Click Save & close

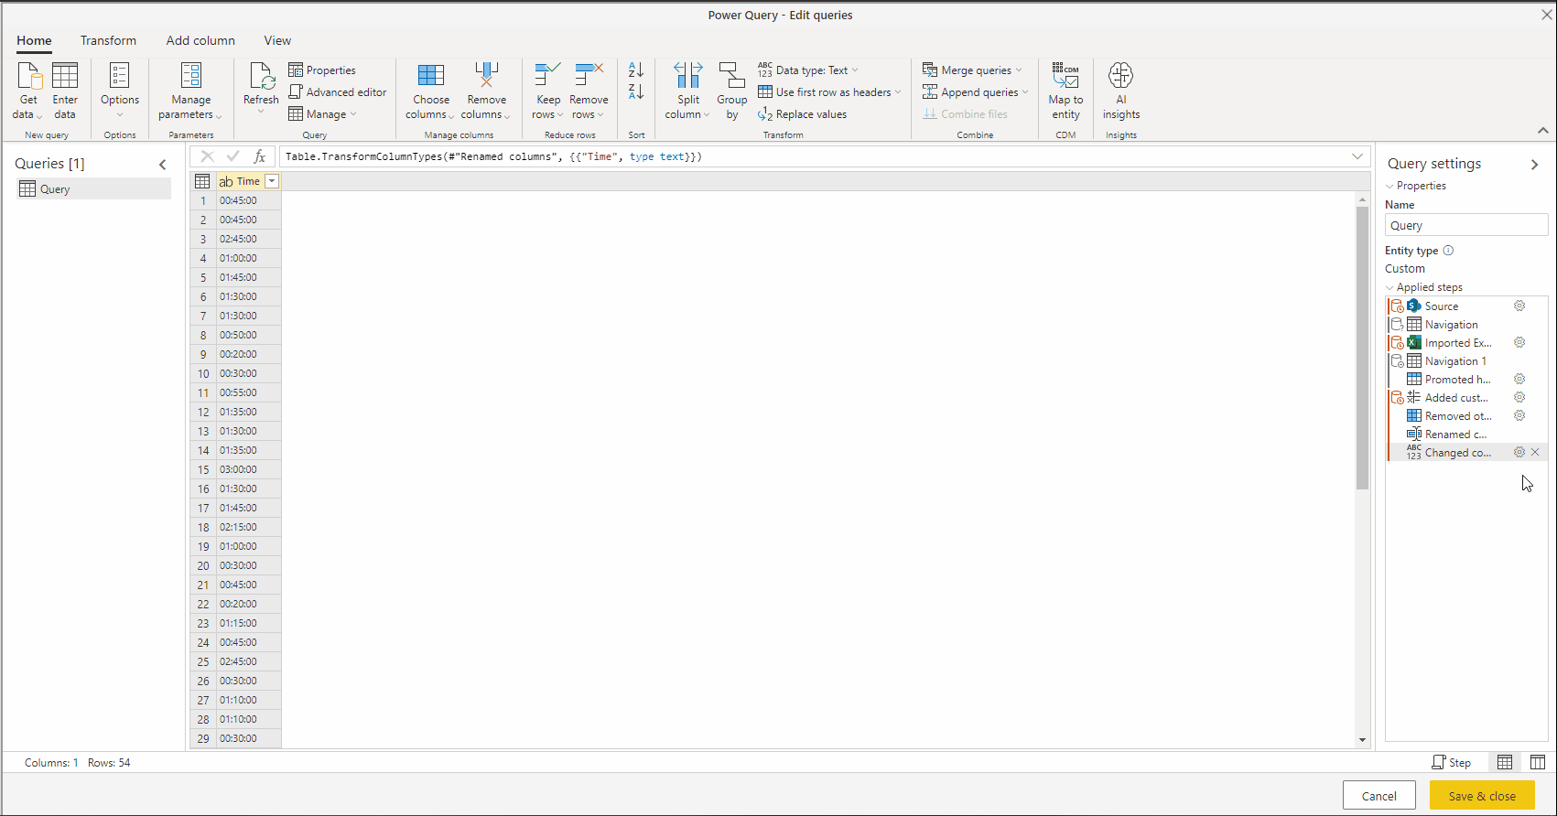coord(1482,796)
